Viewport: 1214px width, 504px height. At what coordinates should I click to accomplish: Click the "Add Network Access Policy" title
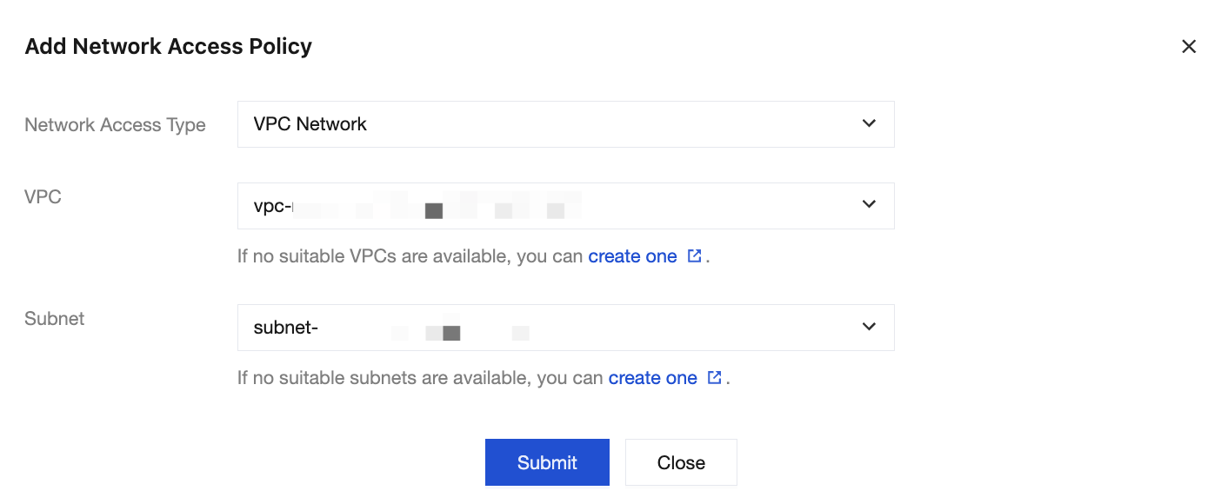(169, 46)
